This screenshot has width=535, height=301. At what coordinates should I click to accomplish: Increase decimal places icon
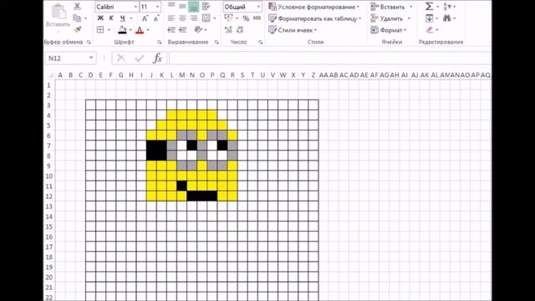point(228,30)
